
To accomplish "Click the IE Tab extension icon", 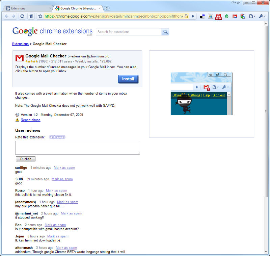I will point(210,16).
